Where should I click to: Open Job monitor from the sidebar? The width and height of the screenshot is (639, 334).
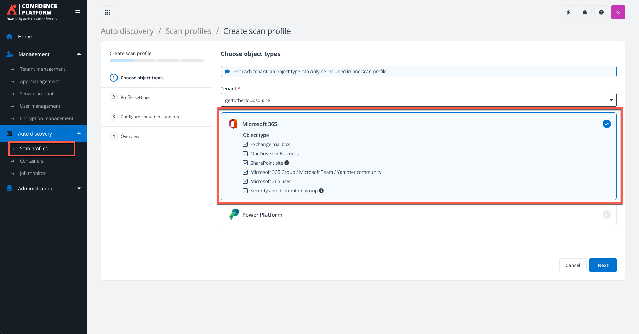coord(33,173)
